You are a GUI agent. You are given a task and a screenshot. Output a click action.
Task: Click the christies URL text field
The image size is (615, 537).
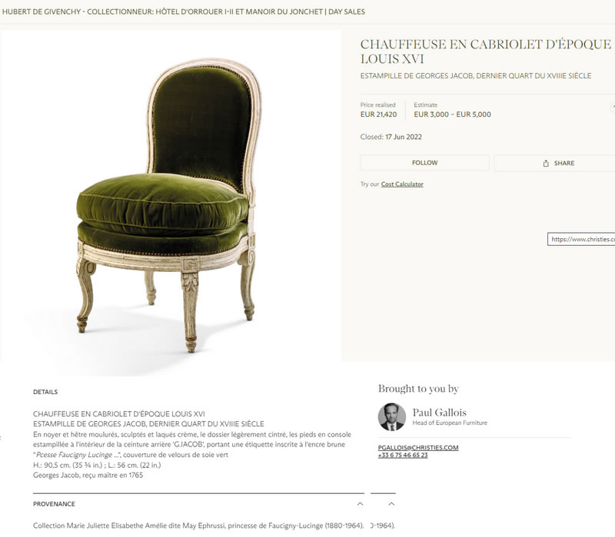581,239
